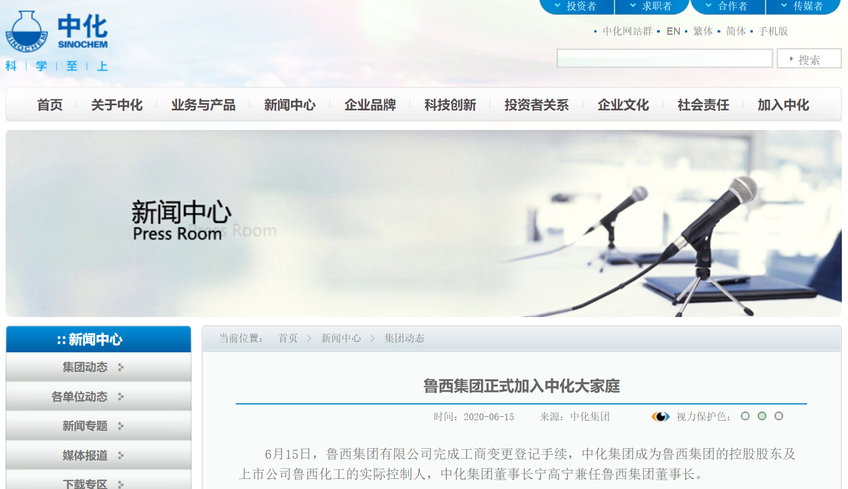Select the first eye-protection color circle
Viewport: 848px width, 489px height.
[x=745, y=416]
